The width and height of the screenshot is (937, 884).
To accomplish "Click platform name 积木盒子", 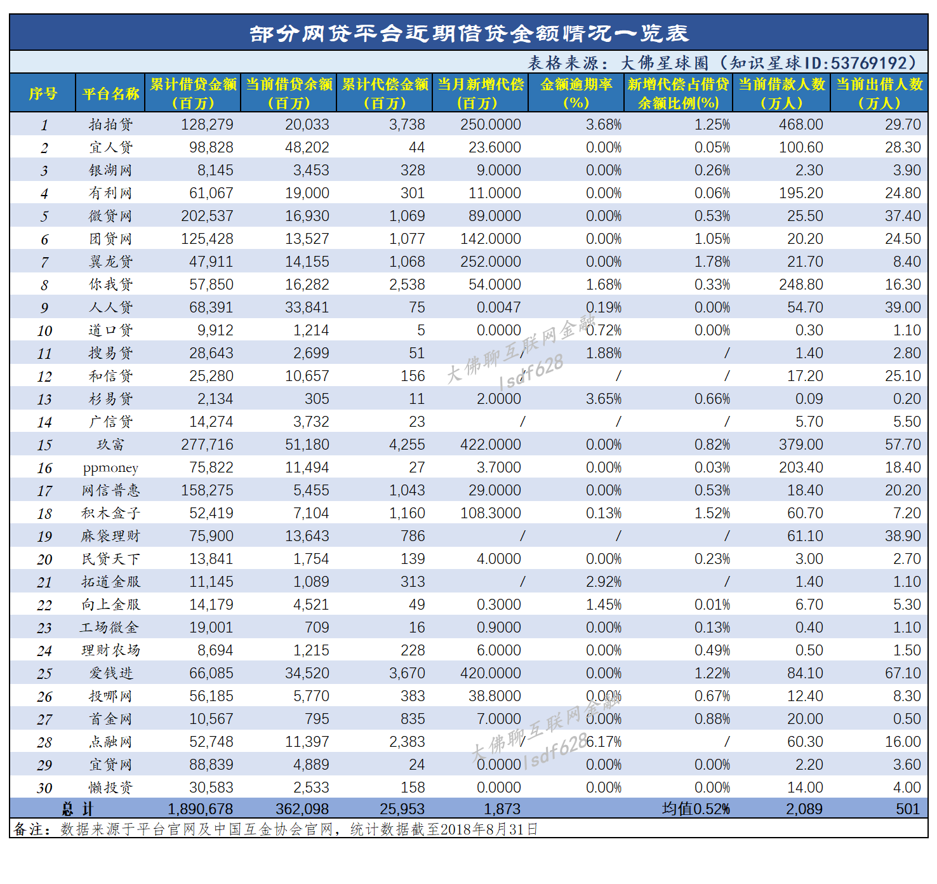I will click(x=110, y=513).
